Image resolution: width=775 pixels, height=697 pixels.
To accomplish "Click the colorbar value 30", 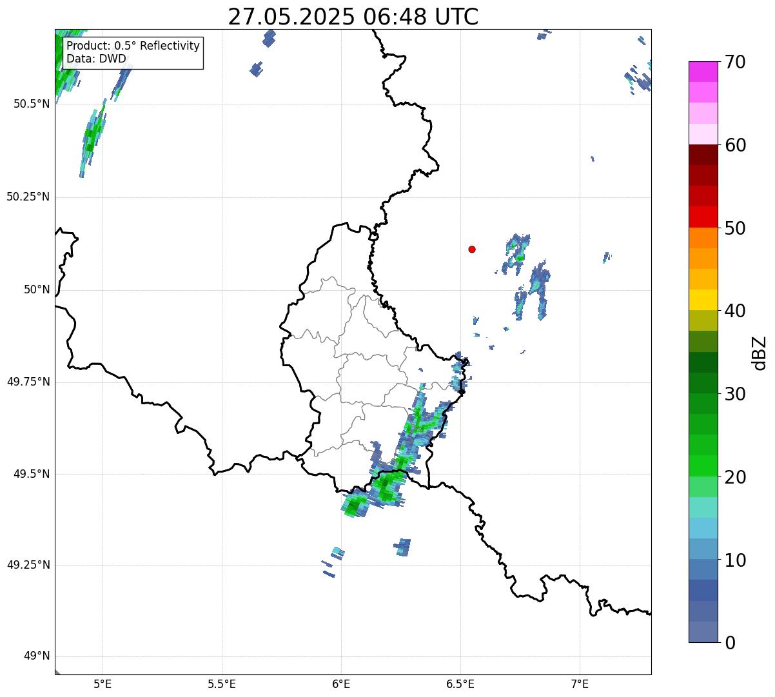I will [735, 394].
